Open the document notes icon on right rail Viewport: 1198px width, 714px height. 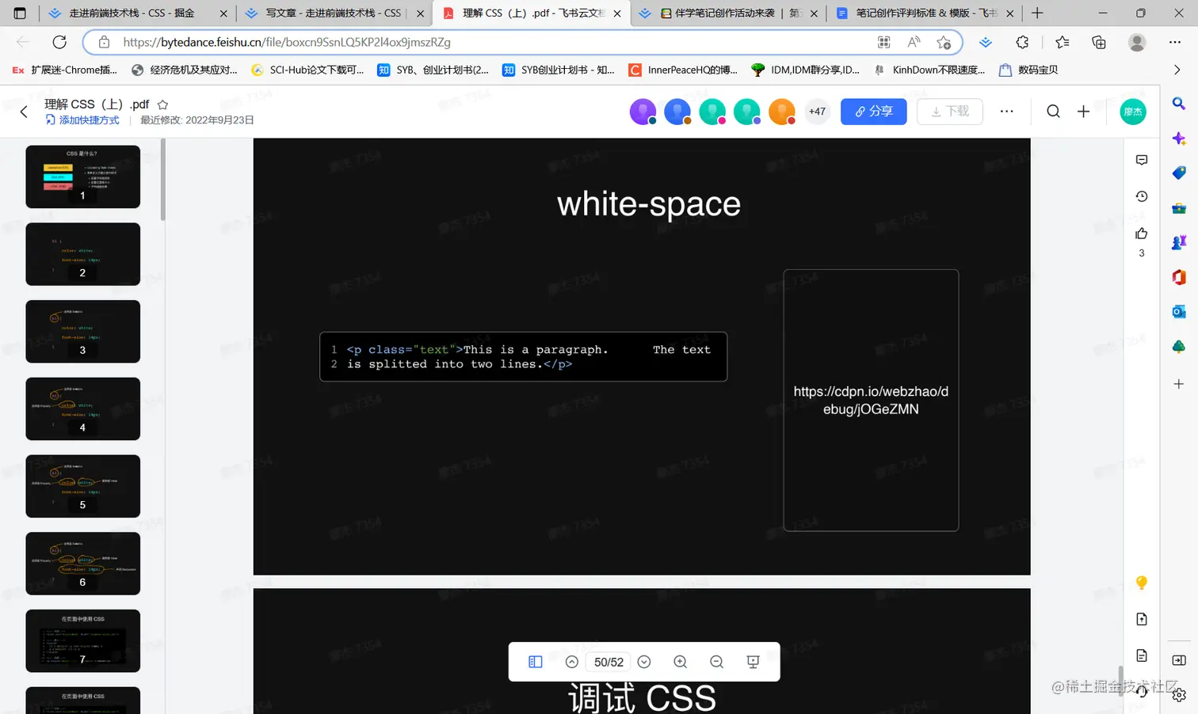tap(1141, 655)
